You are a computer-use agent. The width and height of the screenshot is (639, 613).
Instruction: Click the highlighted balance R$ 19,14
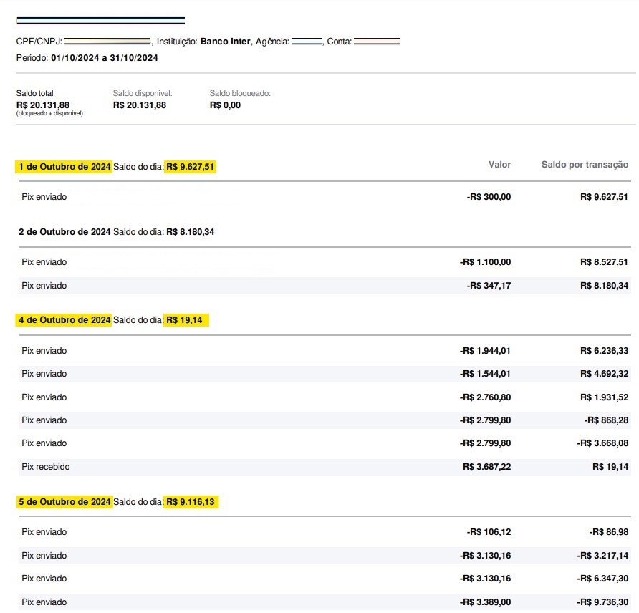[186, 319]
